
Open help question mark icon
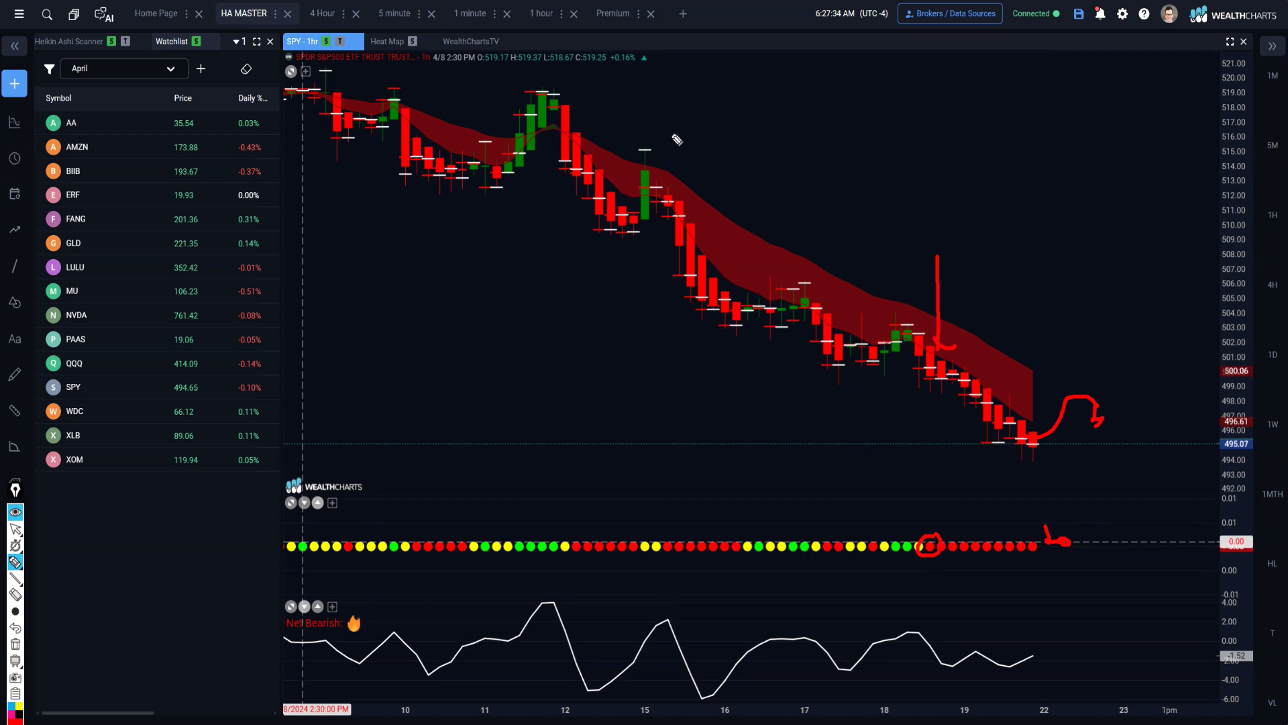[x=1144, y=13]
